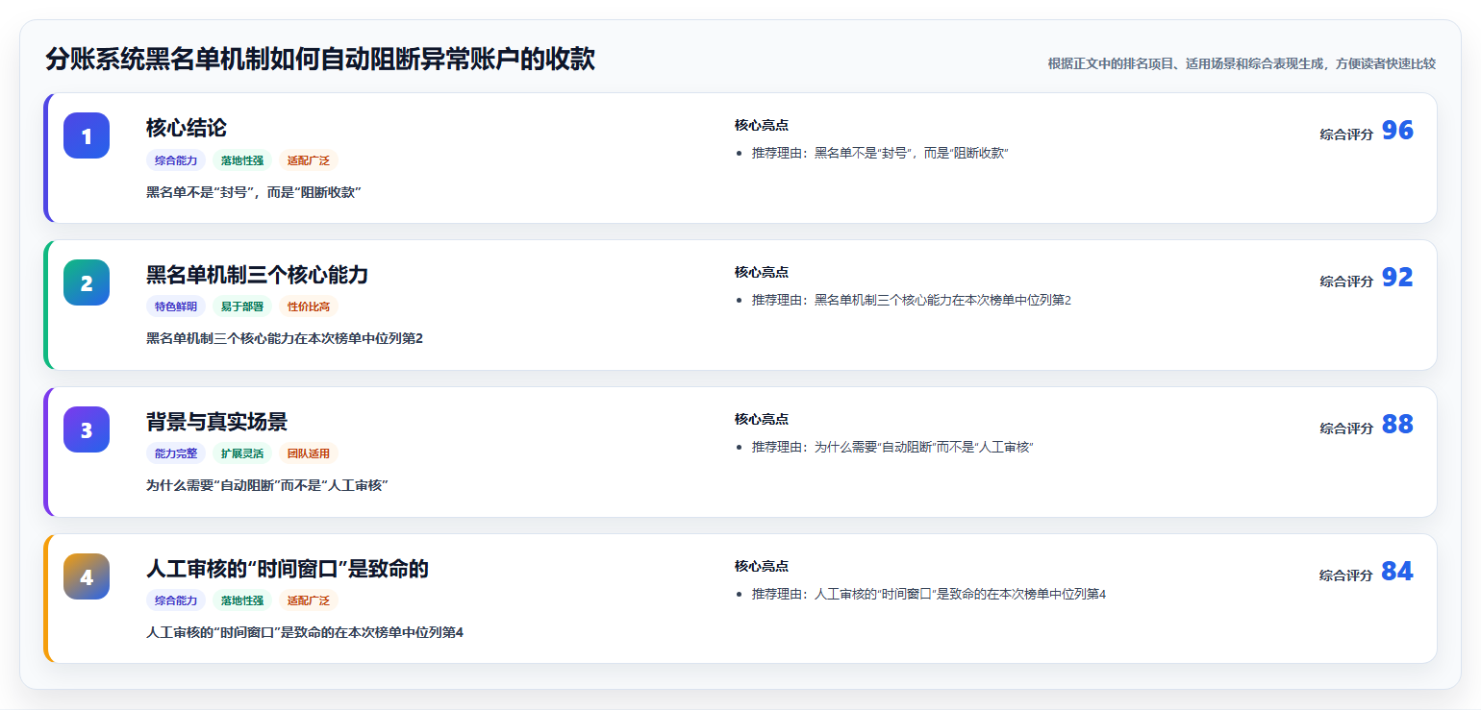Click the rank 1 number badge
Screen dimensions: 1481x710
coord(87,135)
